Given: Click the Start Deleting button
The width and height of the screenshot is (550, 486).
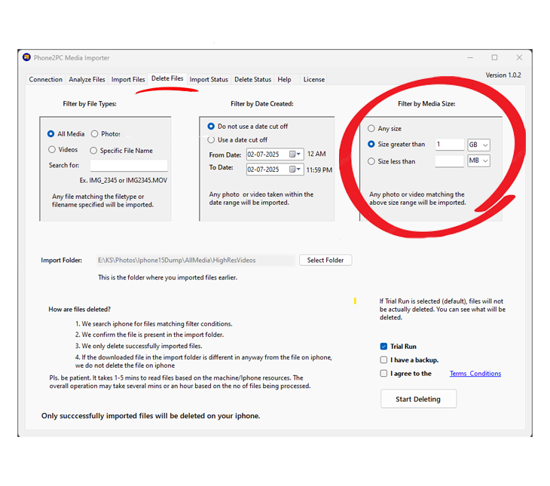Looking at the screenshot, I should [418, 399].
